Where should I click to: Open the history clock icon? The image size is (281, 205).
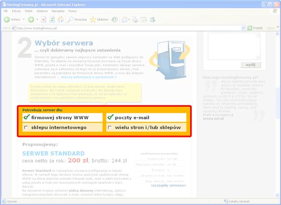pyautogui.click(x=115, y=19)
